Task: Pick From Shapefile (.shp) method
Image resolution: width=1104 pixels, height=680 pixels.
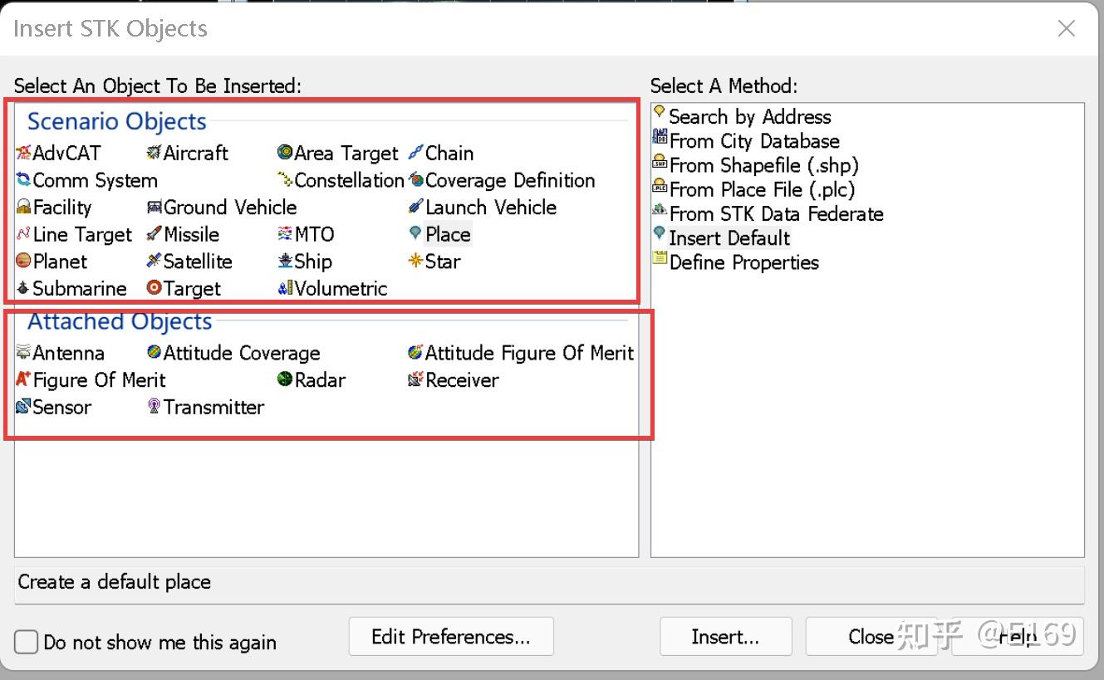Action: 763,165
